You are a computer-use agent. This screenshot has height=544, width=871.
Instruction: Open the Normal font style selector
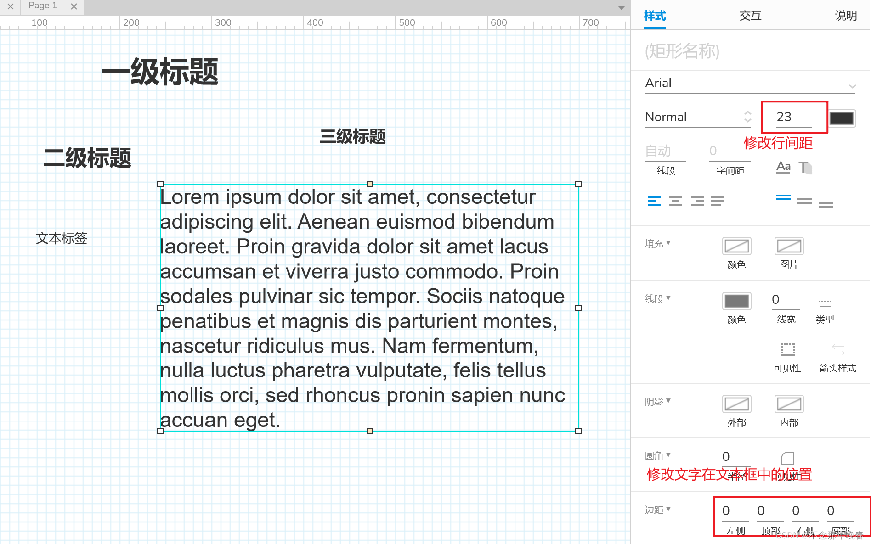(698, 117)
